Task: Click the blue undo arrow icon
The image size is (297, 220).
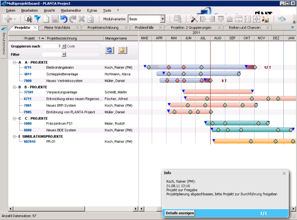Action: click(x=64, y=19)
